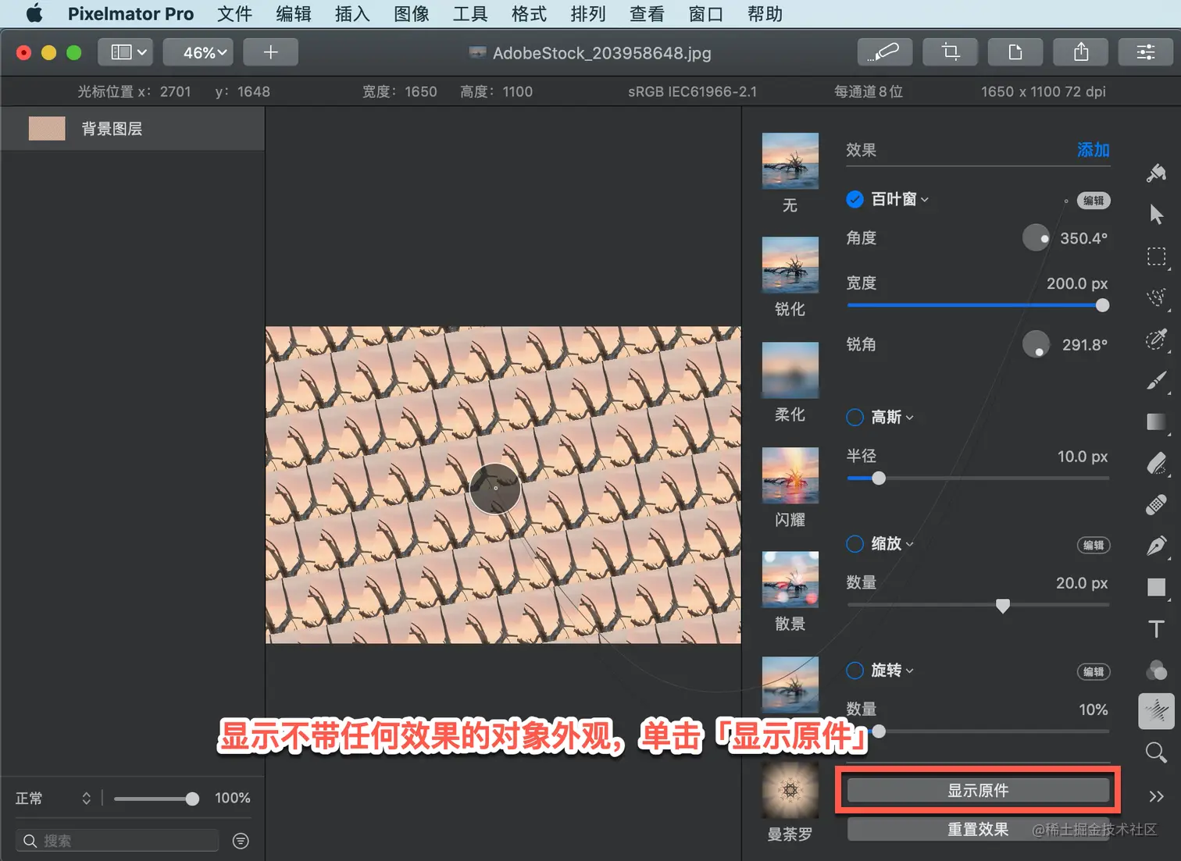Viewport: 1181px width, 861px height.
Task: Open the 工具 menu
Action: pos(470,14)
